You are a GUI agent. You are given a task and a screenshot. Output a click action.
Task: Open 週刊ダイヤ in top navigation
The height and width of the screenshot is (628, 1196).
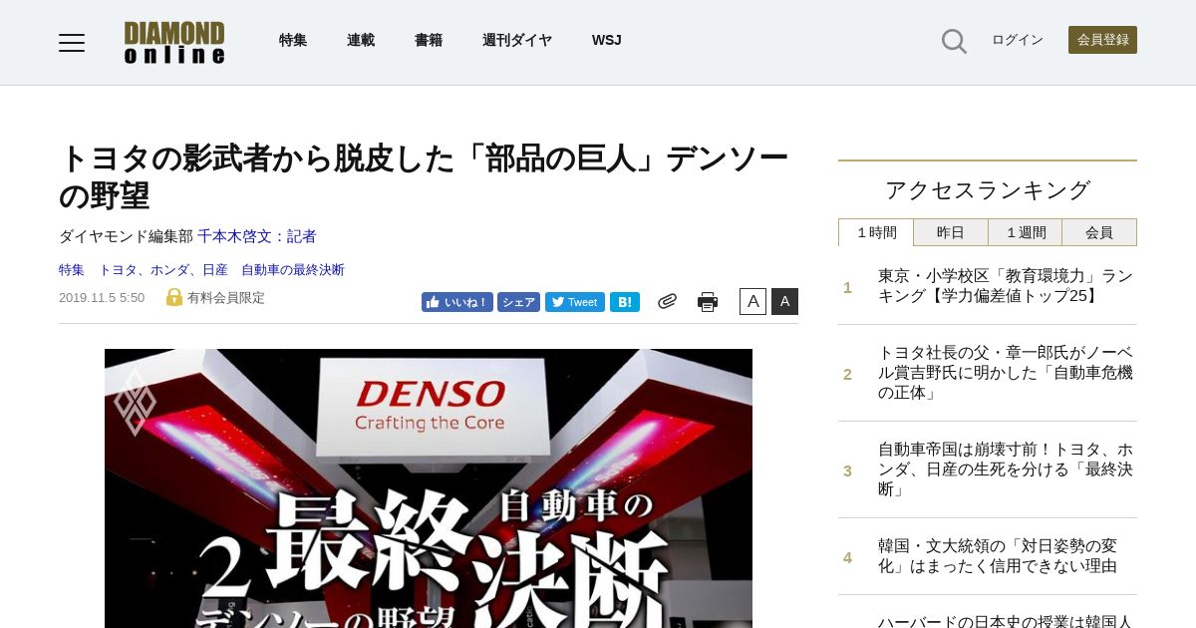pyautogui.click(x=517, y=40)
